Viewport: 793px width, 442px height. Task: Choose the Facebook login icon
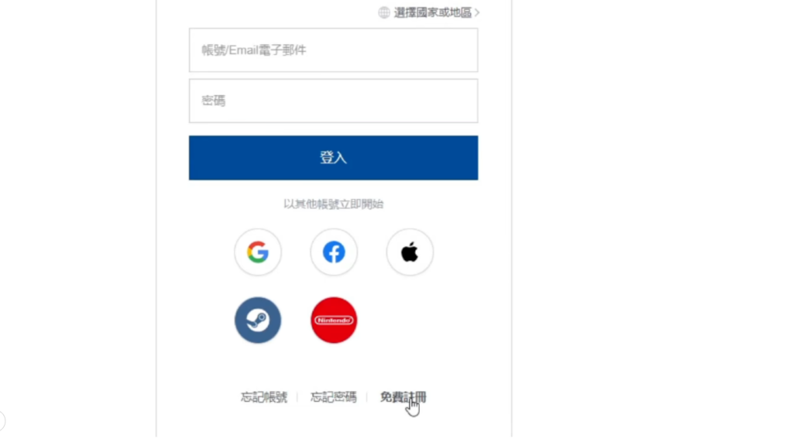click(x=334, y=252)
